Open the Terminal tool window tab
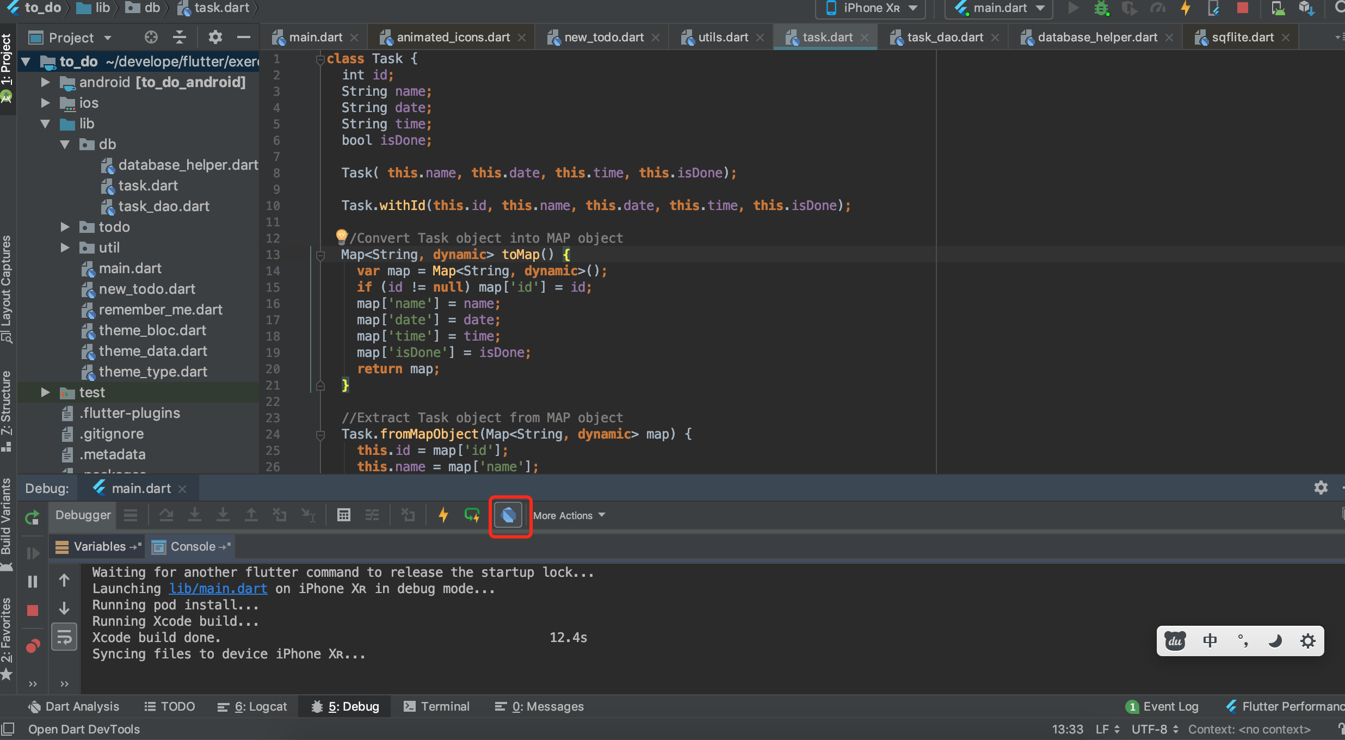Viewport: 1345px width, 740px height. (x=436, y=706)
